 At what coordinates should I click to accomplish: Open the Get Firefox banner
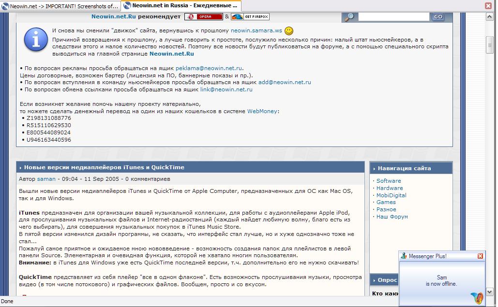pos(250,16)
